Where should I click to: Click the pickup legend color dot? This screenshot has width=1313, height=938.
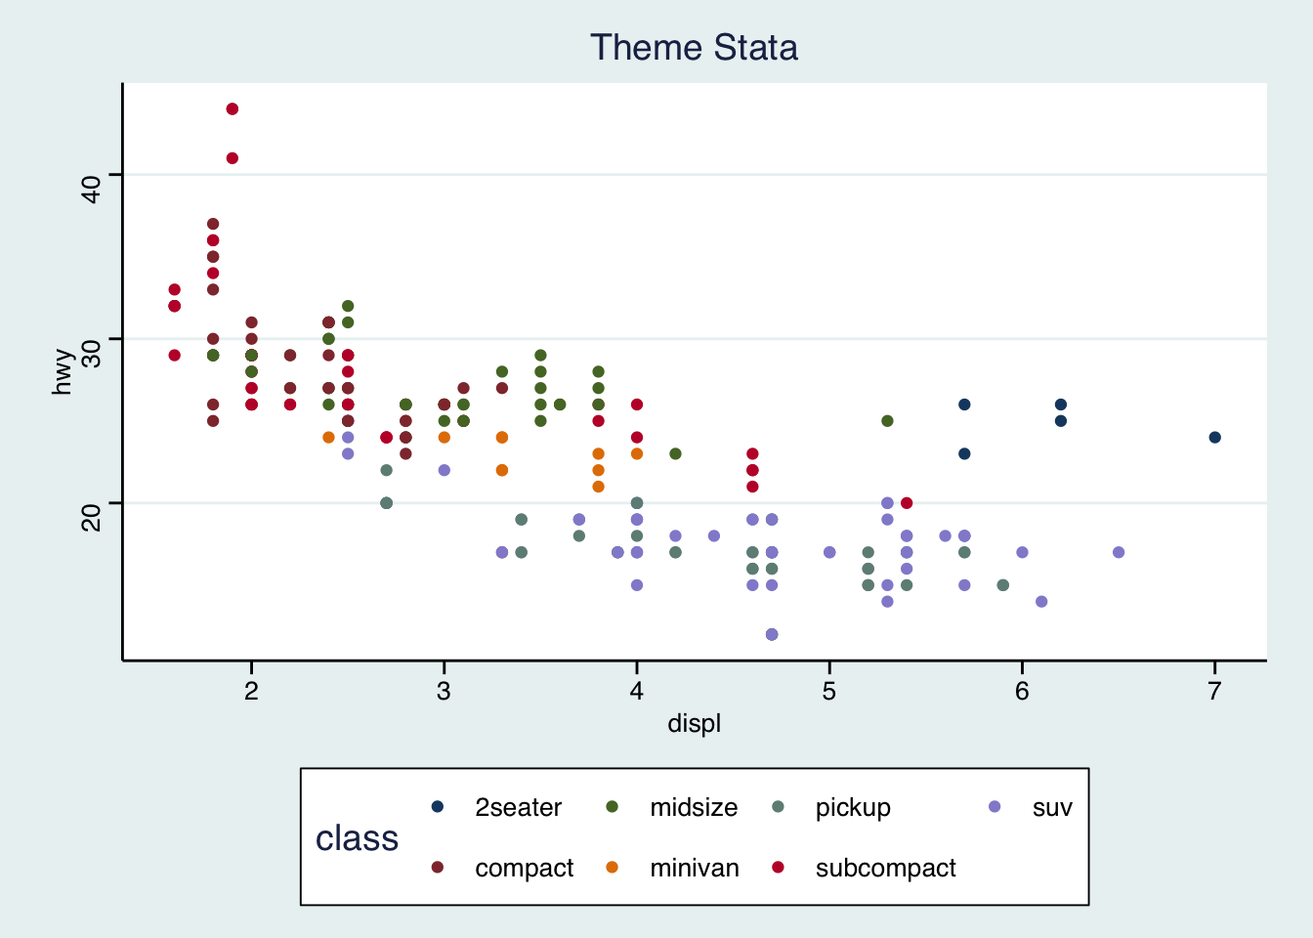[779, 807]
